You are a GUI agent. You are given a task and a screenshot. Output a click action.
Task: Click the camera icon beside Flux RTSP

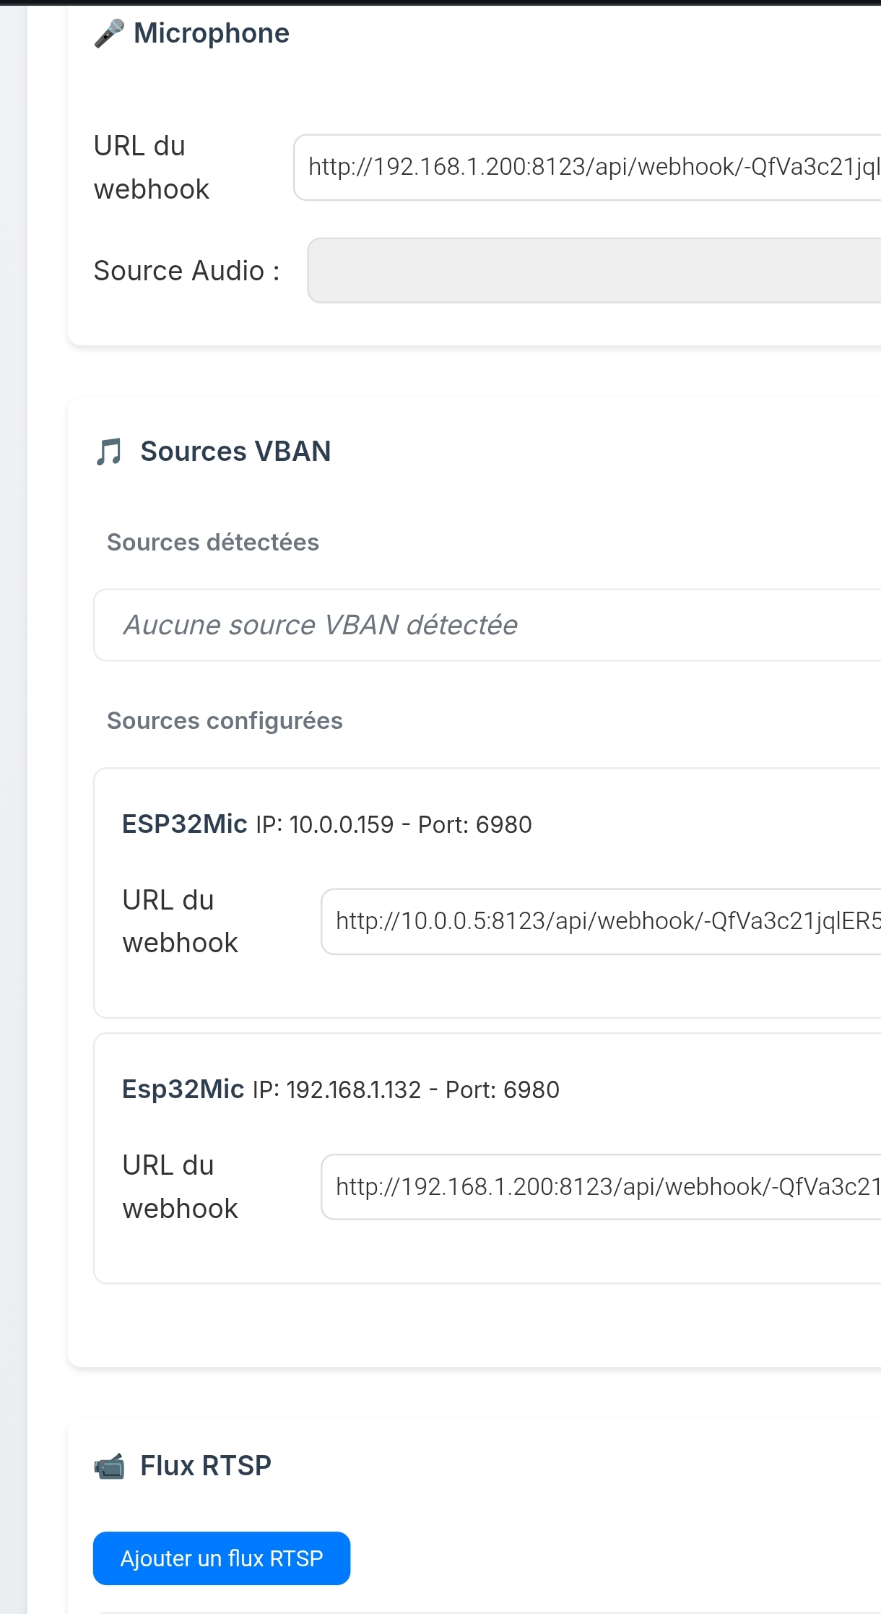click(109, 1466)
